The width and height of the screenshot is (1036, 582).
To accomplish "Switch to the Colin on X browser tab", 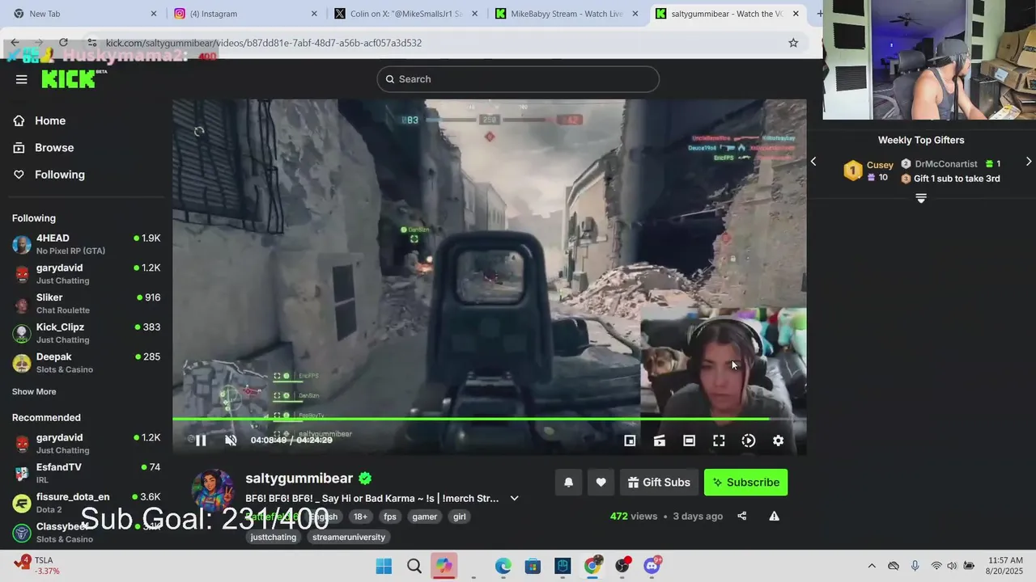I will click(408, 14).
